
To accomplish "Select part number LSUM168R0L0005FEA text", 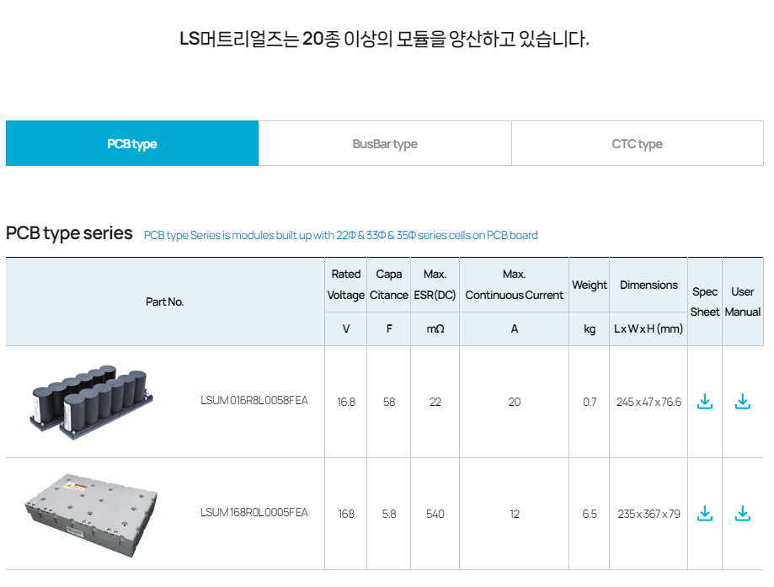I will tap(254, 512).
